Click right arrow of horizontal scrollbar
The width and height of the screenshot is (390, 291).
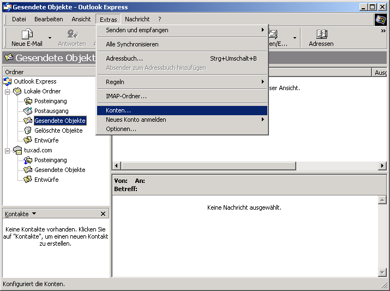(382, 165)
